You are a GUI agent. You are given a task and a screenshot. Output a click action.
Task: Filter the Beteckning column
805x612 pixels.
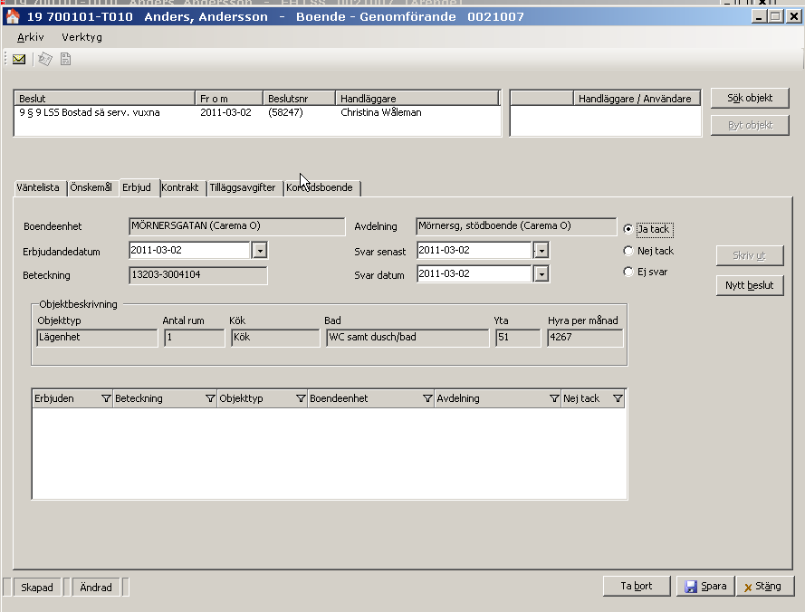click(x=210, y=399)
